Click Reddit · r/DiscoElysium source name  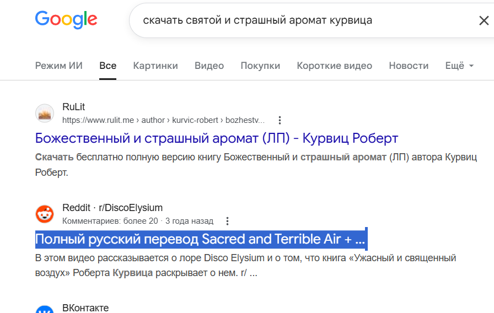click(x=112, y=208)
